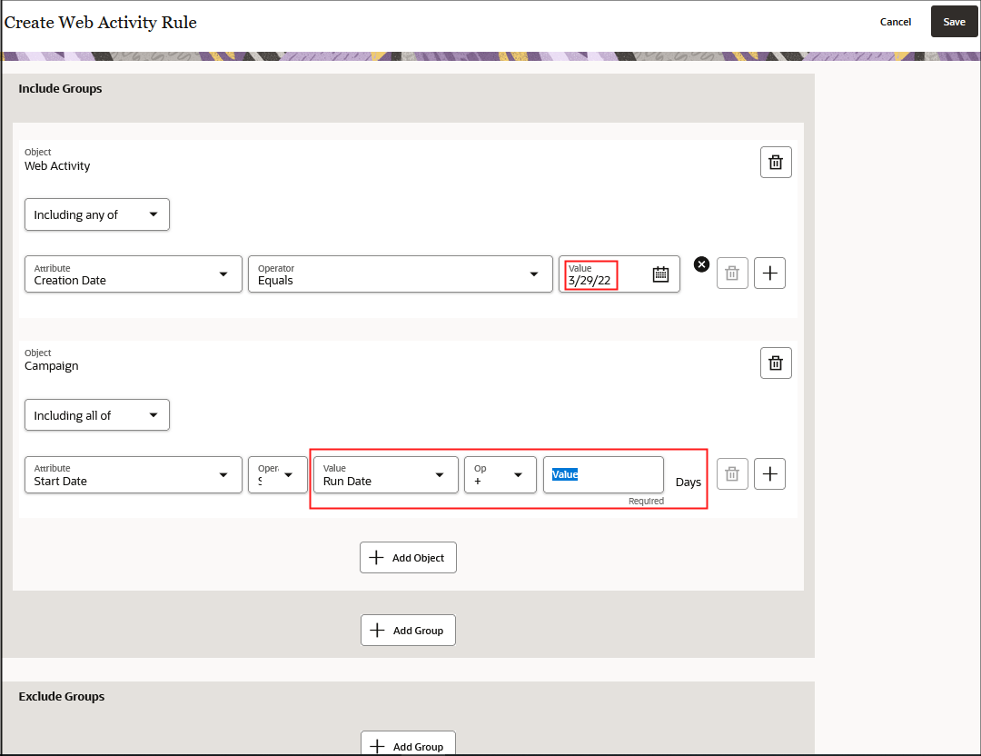
Task: Remove the Start Date condition row
Action: tap(732, 473)
